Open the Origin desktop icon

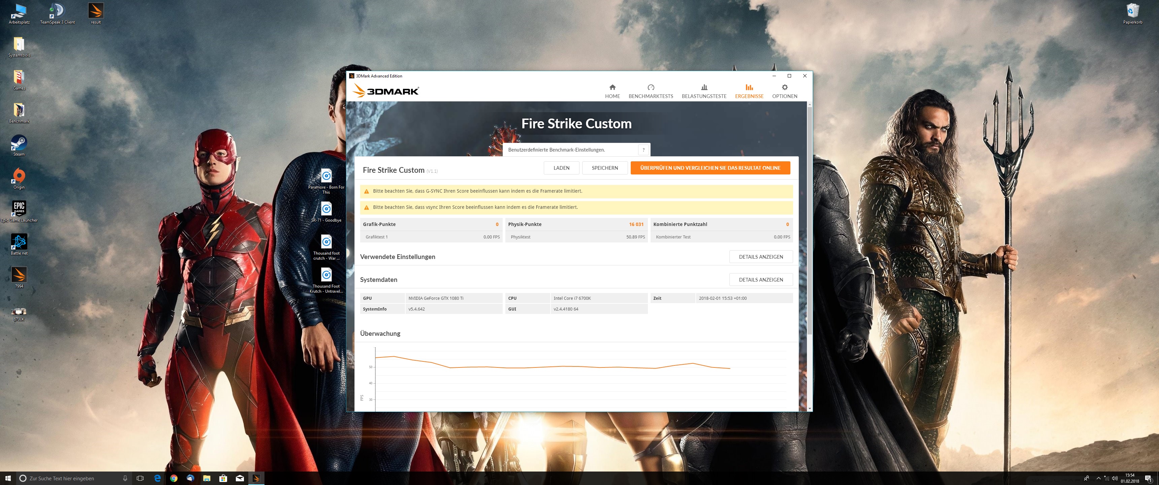(19, 177)
